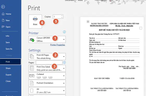This screenshot has height=96, width=146.
Task: Open the Printer Properties link
Action: pos(58,45)
